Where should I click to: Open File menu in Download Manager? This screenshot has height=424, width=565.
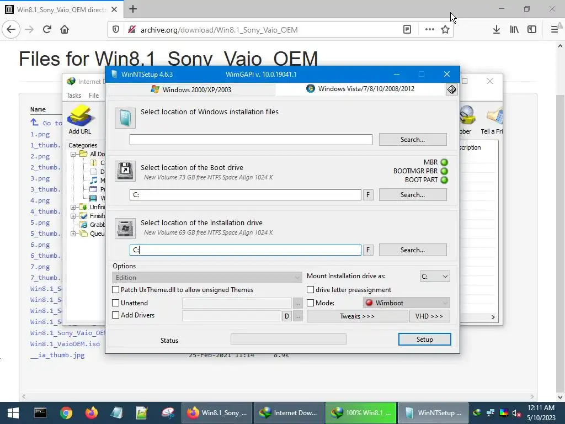(x=94, y=95)
